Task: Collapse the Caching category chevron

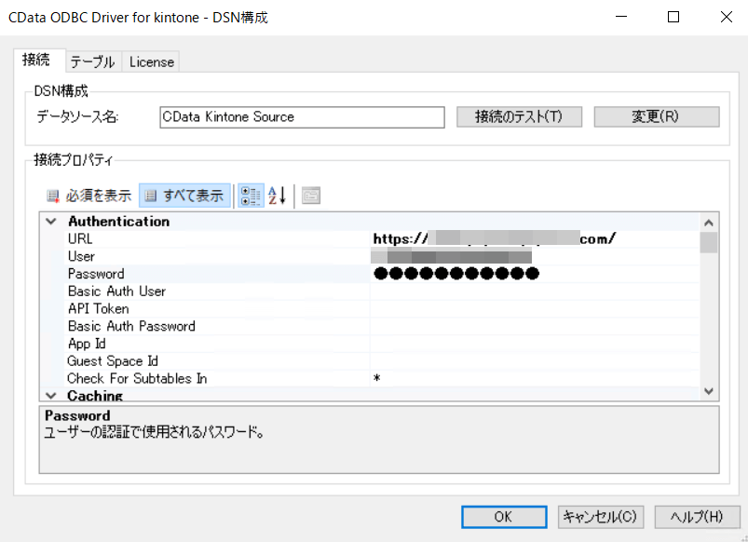Action: point(51,396)
